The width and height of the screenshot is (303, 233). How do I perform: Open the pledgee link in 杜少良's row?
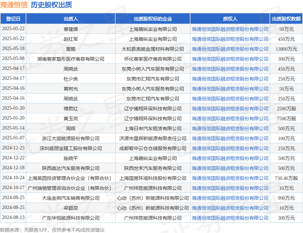click(230, 79)
